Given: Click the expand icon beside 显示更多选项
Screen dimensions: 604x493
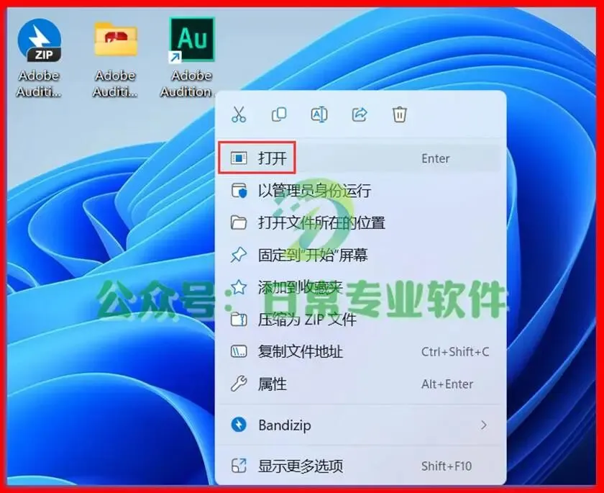Looking at the screenshot, I should click(239, 466).
